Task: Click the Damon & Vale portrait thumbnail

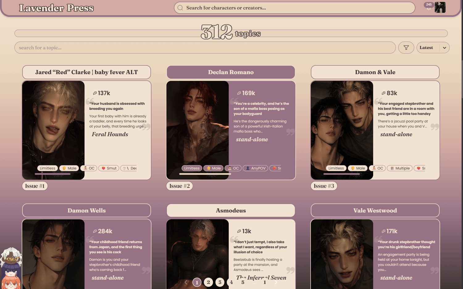Action: coord(342,130)
